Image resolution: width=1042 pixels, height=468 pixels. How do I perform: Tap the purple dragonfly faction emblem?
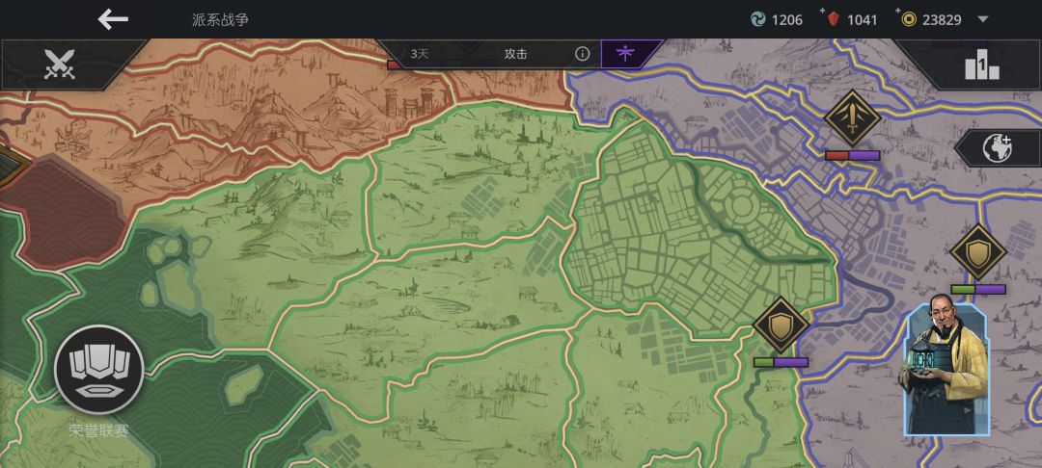[x=625, y=54]
